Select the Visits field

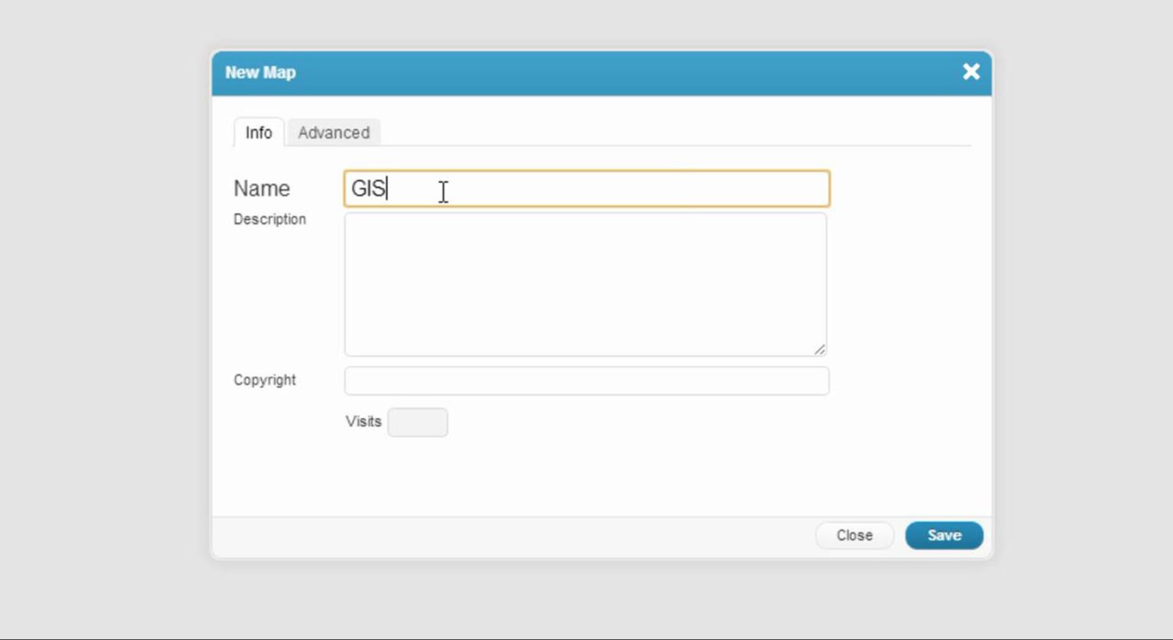click(x=418, y=422)
